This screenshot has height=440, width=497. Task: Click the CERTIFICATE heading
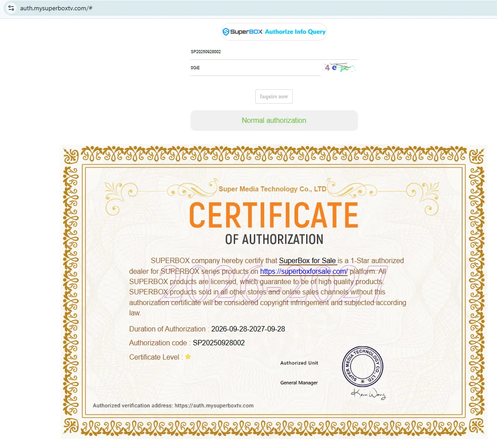pyautogui.click(x=274, y=215)
